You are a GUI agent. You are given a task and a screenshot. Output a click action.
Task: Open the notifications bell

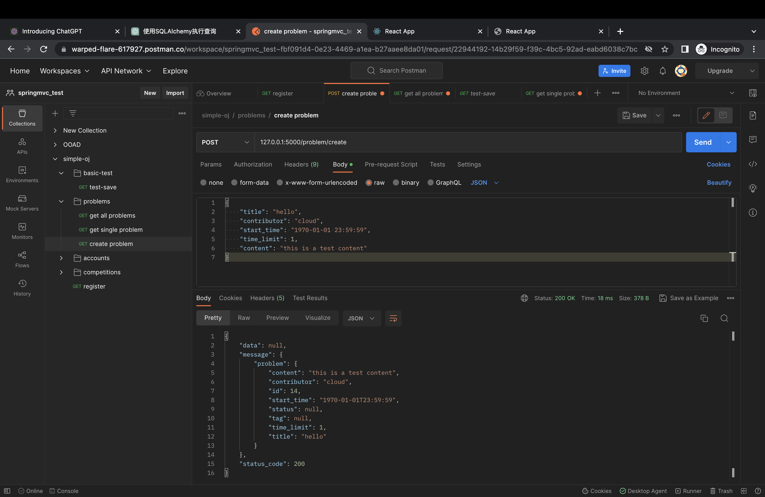coord(663,71)
